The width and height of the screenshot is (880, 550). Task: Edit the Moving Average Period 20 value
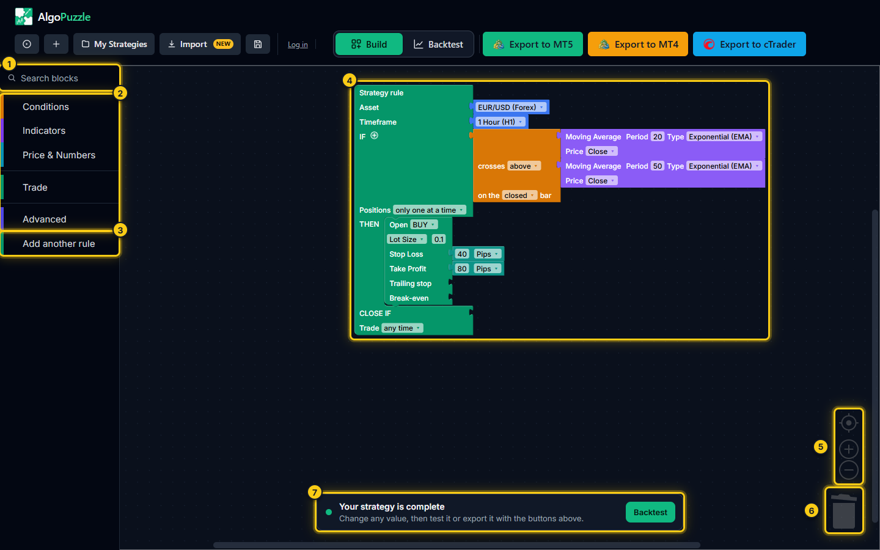pos(658,137)
